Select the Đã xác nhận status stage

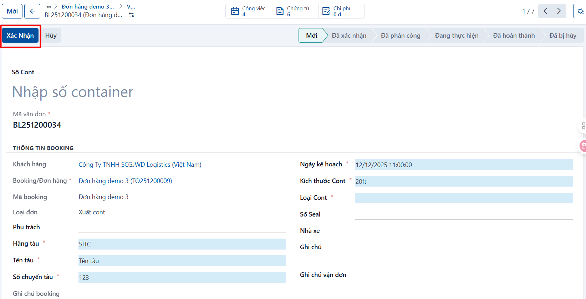[x=349, y=36]
